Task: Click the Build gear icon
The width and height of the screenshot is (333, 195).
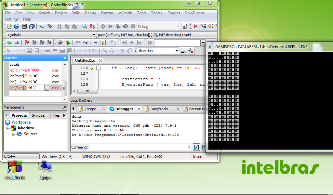Action: point(103,26)
